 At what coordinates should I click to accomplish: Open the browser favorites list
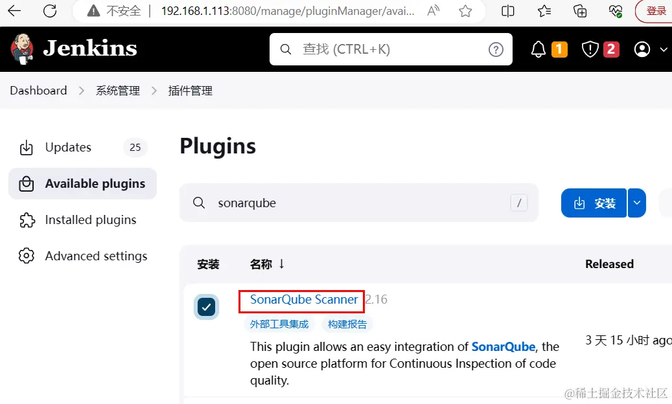click(544, 11)
